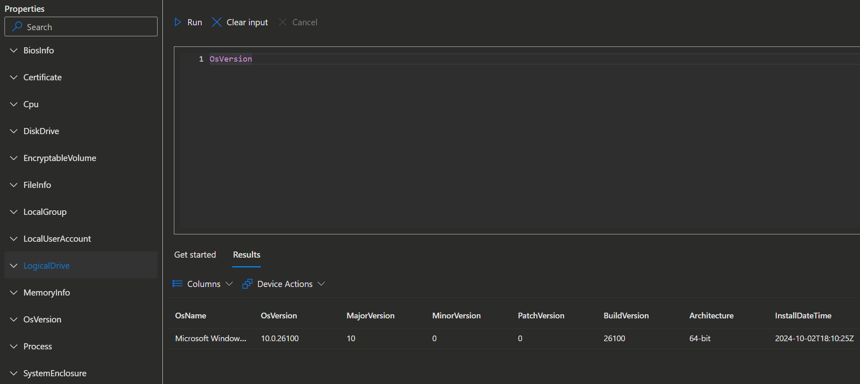Click the InstallDateTime column header
The width and height of the screenshot is (860, 384).
(x=803, y=316)
